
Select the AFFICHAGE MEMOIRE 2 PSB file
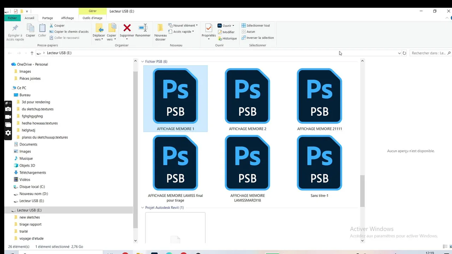click(248, 99)
